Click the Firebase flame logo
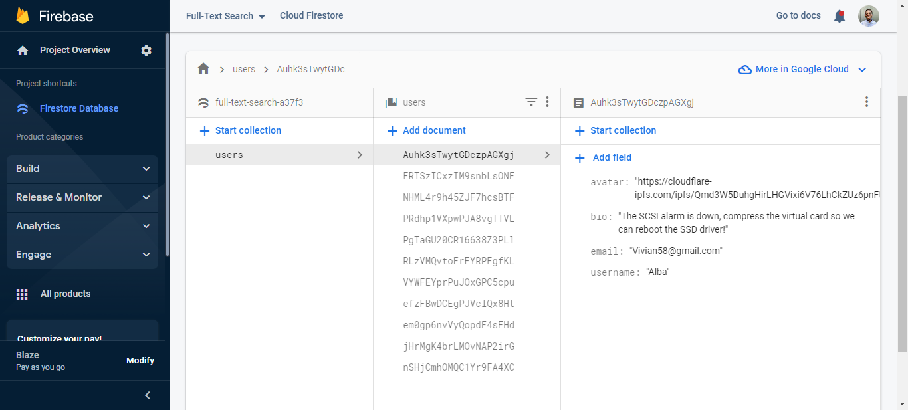This screenshot has height=410, width=908. [x=23, y=16]
